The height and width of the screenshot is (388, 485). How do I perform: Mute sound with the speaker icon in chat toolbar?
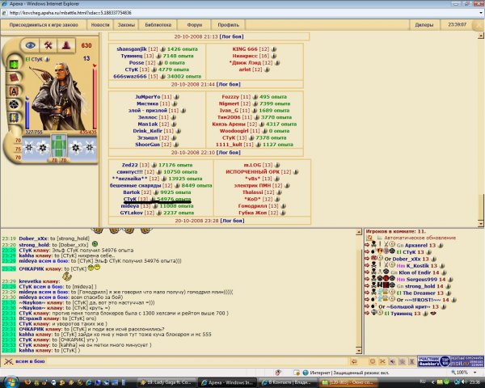[392, 361]
